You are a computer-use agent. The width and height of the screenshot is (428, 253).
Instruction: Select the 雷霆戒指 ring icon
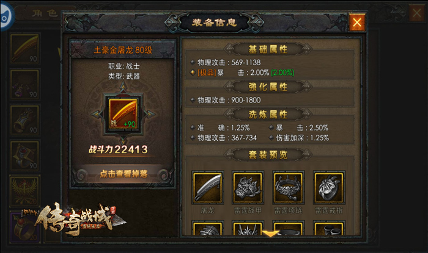pos(329,187)
